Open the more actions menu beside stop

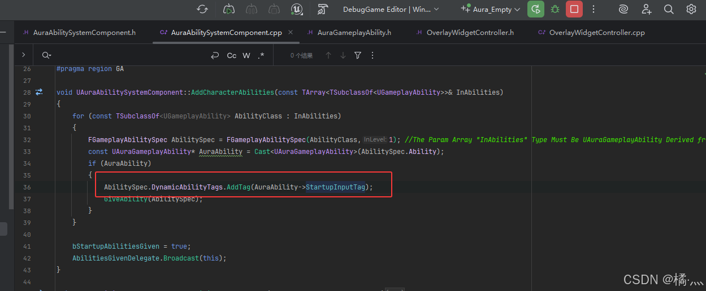(x=593, y=9)
